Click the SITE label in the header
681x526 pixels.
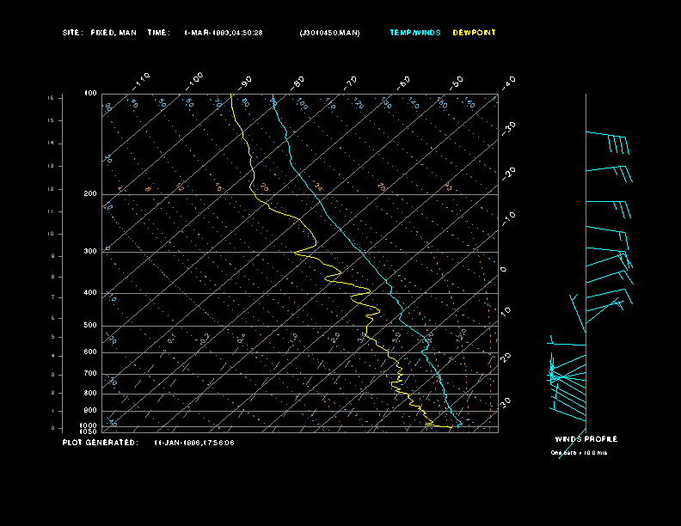[x=71, y=33]
